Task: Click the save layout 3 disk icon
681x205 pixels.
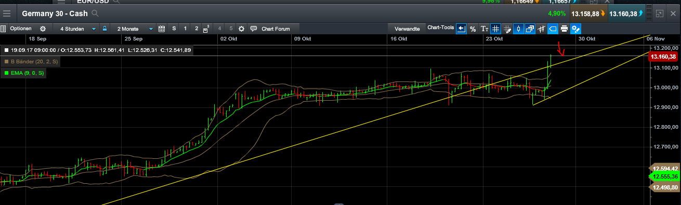Action: (206, 29)
